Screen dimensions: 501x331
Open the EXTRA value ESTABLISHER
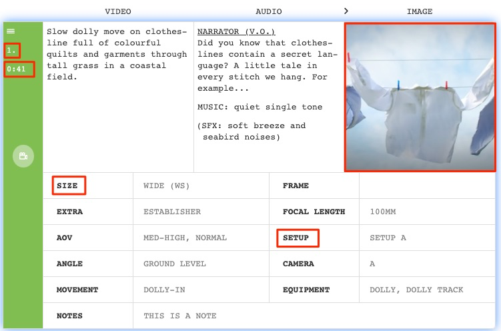click(172, 212)
